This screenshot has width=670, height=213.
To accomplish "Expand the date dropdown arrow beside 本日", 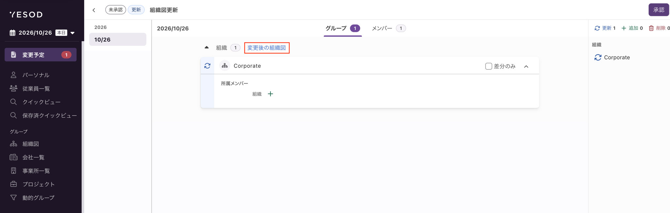I will (x=73, y=33).
